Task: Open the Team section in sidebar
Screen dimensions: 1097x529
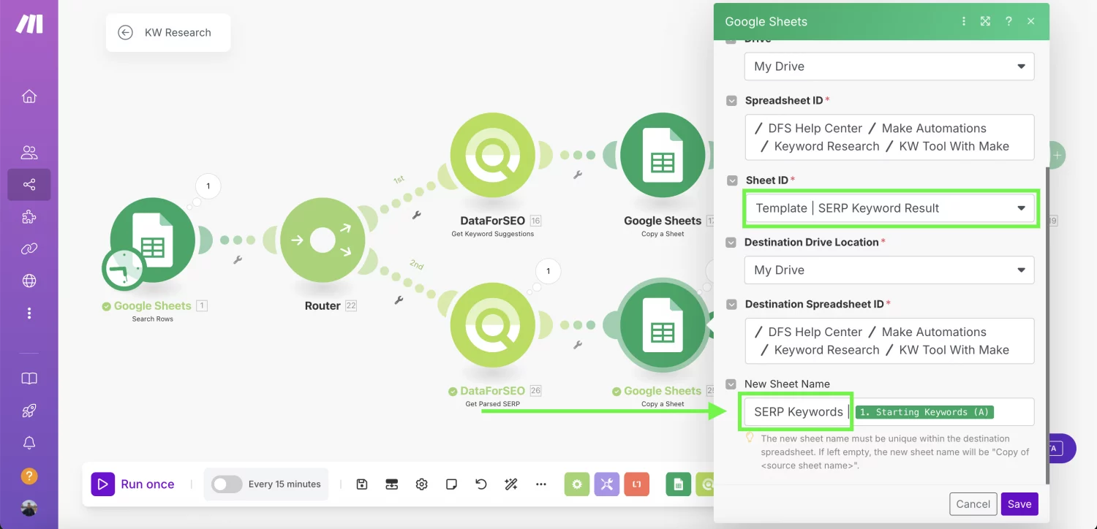Action: [x=29, y=153]
